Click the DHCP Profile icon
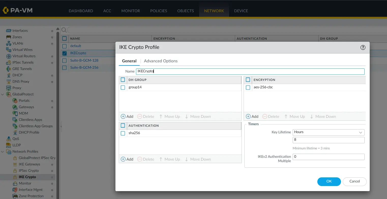Screen dimensions: 387x199 tap(15, 132)
